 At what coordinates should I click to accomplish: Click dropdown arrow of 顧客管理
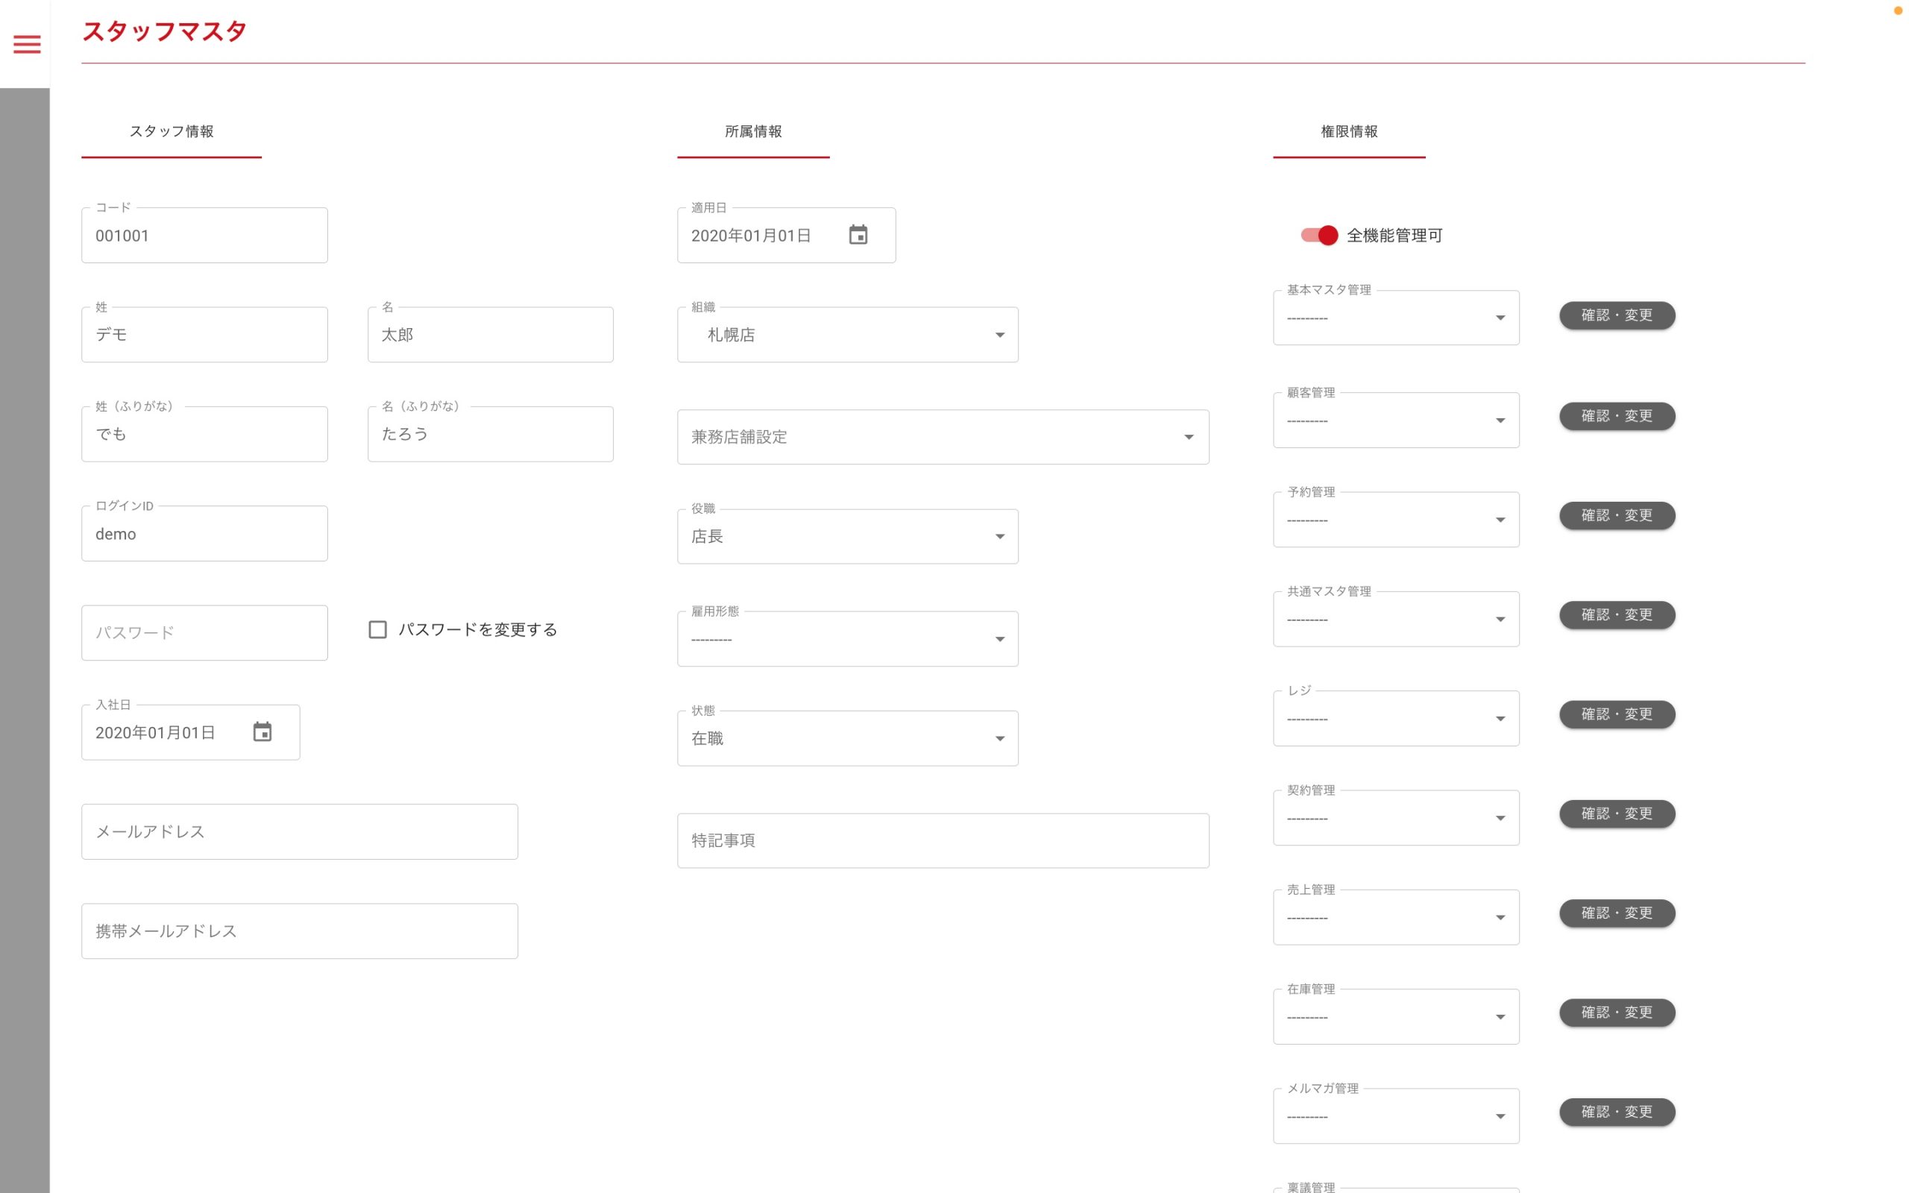[1500, 421]
